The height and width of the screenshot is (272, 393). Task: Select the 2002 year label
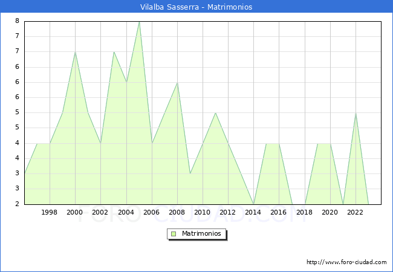[100, 212]
